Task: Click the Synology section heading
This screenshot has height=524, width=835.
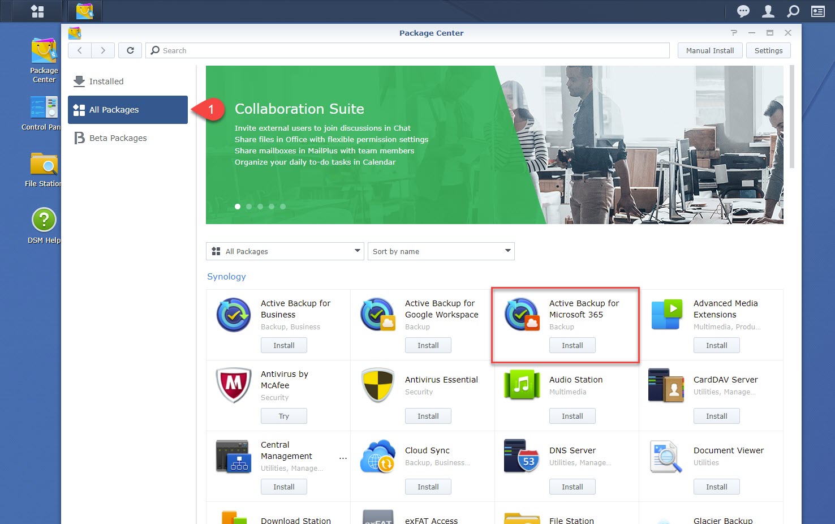Action: pos(226,277)
